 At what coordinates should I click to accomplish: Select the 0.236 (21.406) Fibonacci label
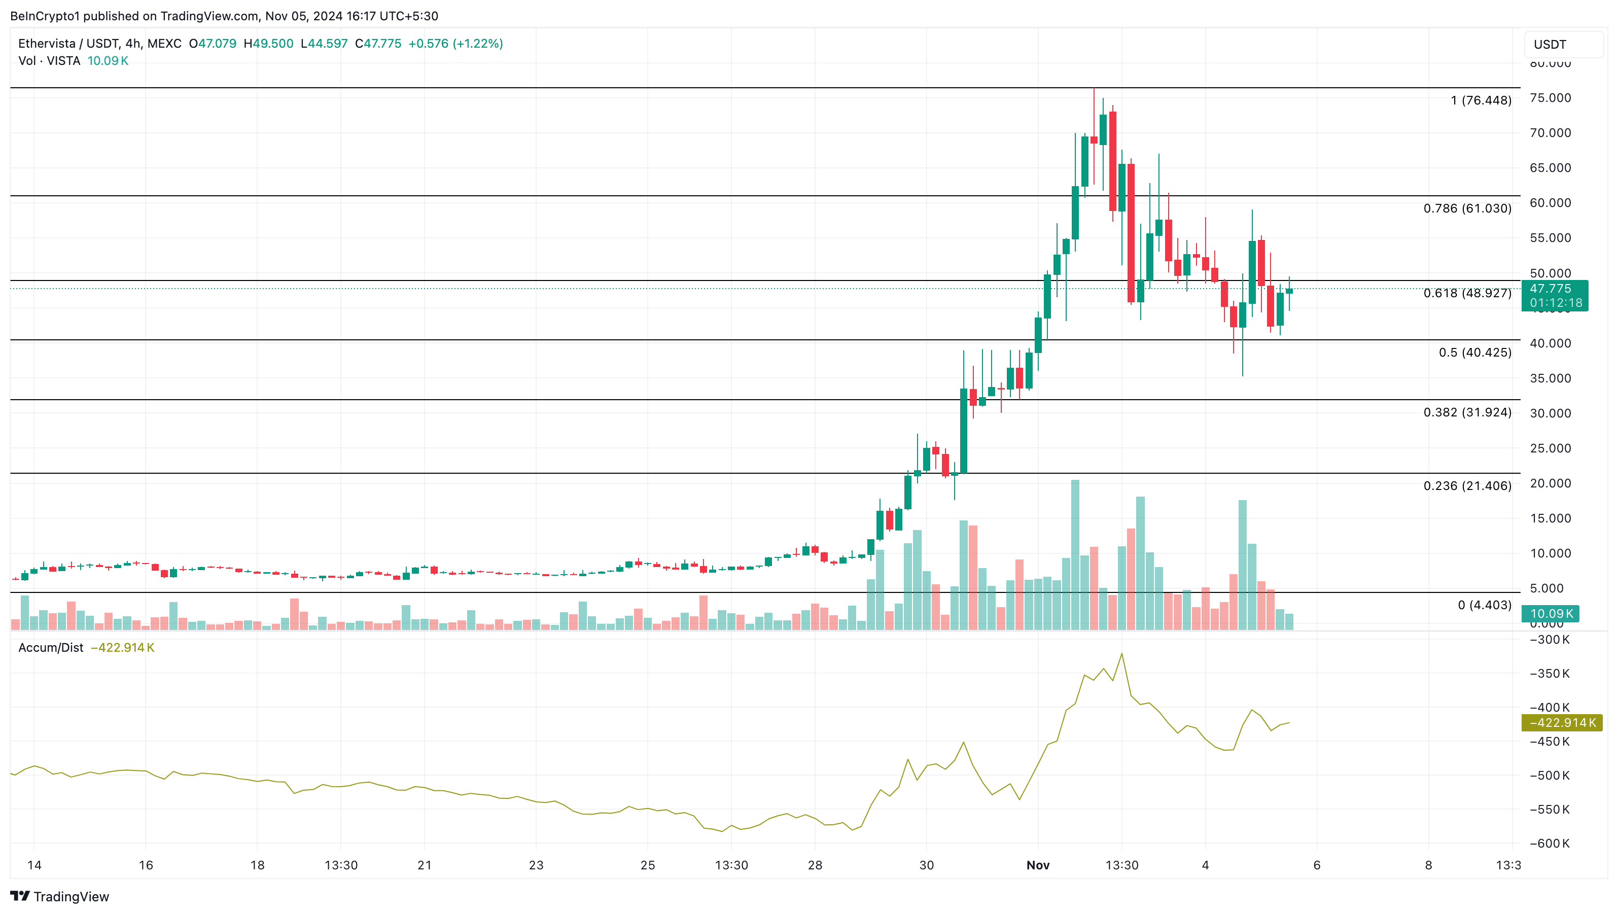pos(1467,485)
